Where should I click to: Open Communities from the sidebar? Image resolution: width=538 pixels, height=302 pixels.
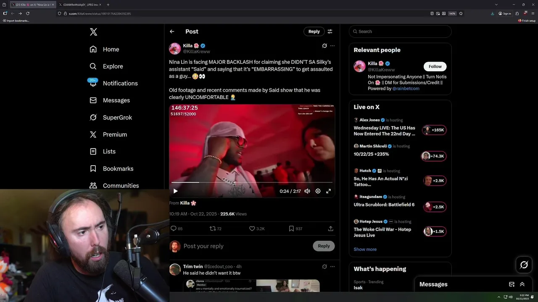click(114, 185)
